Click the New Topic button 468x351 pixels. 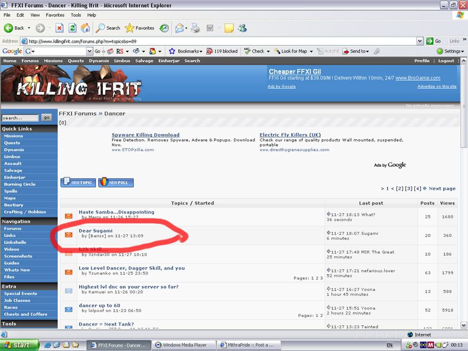[78, 183]
